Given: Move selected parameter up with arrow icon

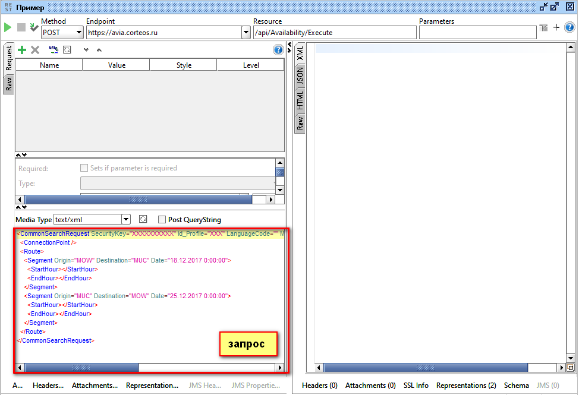Looking at the screenshot, I should [99, 50].
